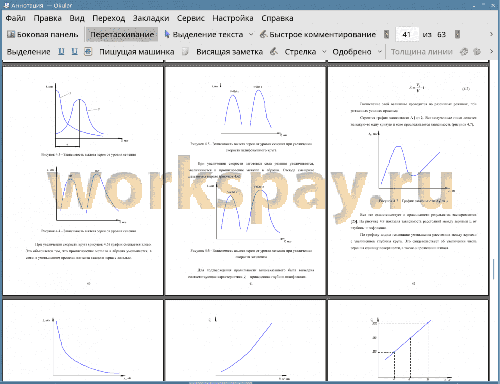Click the page number 40 footer
500x384 pixels.
[x=88, y=283]
